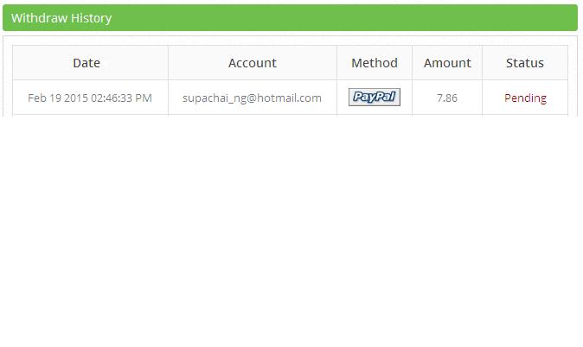Screen dimensions: 583x347
Task: Select the Account column header
Action: pos(253,62)
